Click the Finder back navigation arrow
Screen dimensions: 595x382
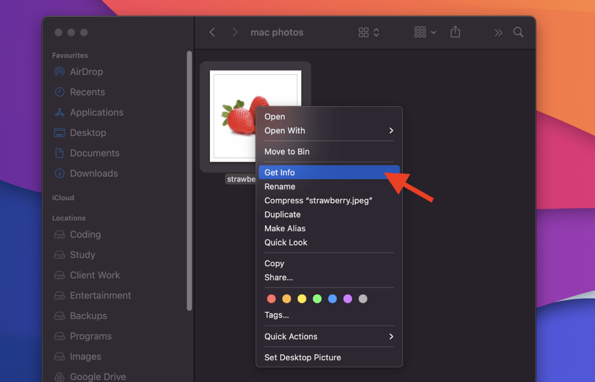pyautogui.click(x=212, y=32)
